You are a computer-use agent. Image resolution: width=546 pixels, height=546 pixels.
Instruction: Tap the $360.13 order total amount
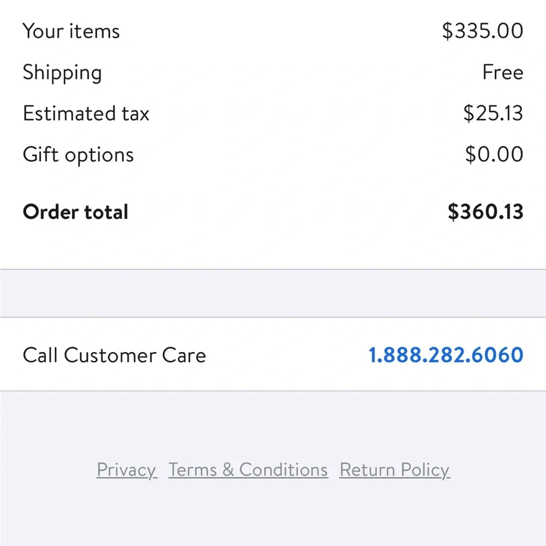[485, 212]
